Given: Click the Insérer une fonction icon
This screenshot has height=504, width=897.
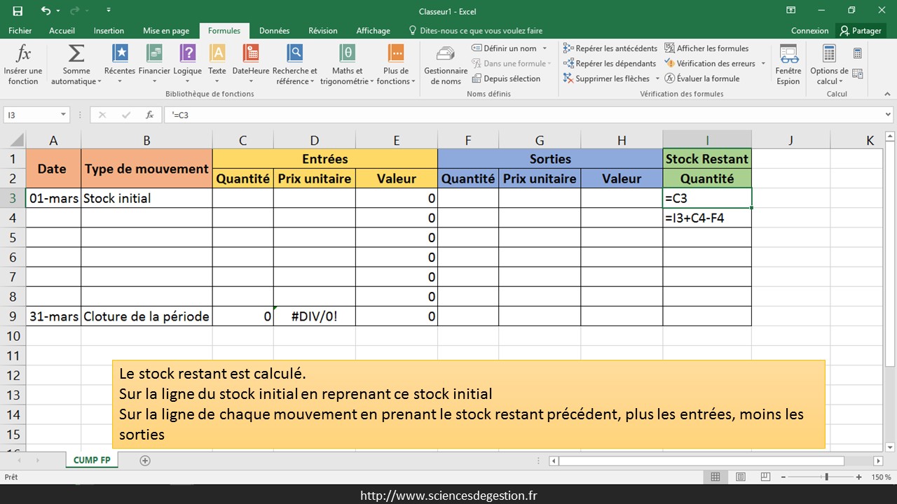Looking at the screenshot, I should coord(23,55).
